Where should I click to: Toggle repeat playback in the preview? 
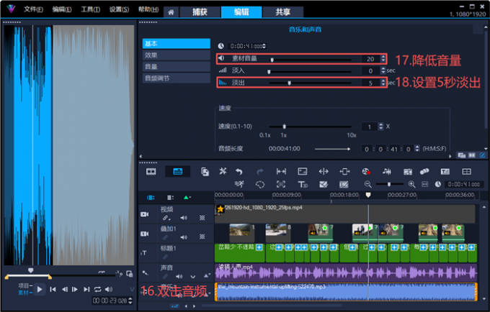pos(97,289)
